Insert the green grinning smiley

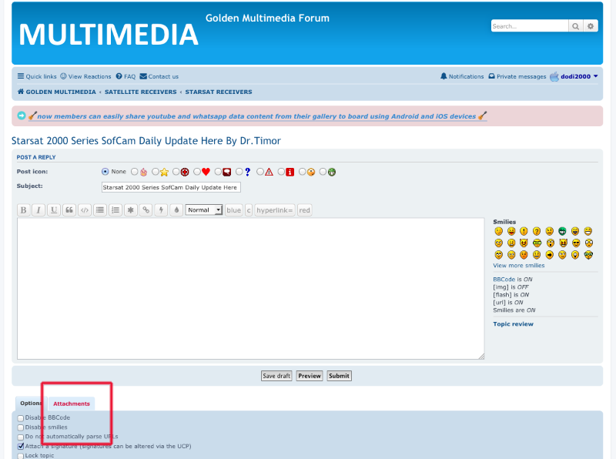(x=562, y=231)
